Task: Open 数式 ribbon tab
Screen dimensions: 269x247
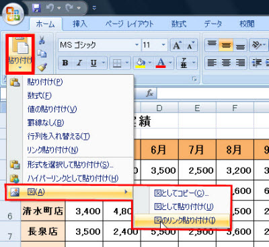Action: tap(179, 24)
